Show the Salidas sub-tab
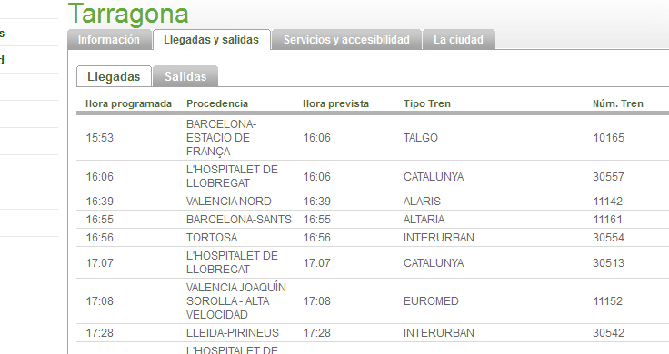 point(185,76)
